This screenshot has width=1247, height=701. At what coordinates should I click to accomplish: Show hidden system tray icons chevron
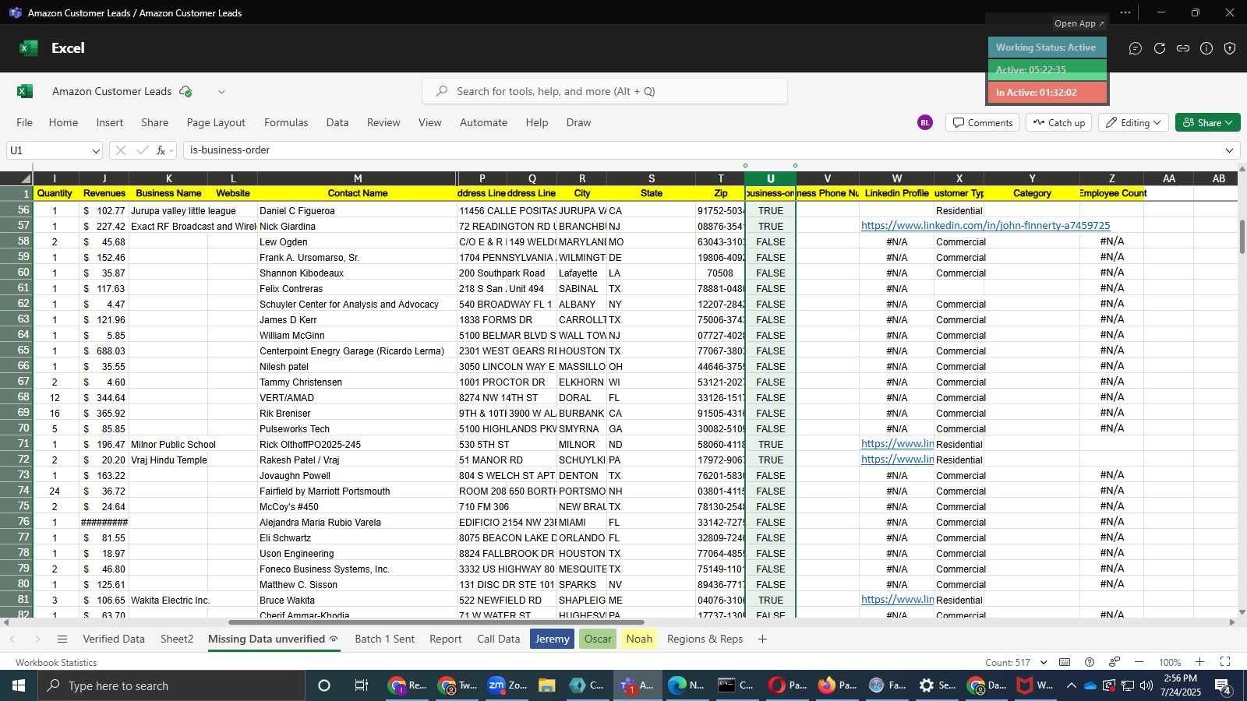tap(1071, 685)
